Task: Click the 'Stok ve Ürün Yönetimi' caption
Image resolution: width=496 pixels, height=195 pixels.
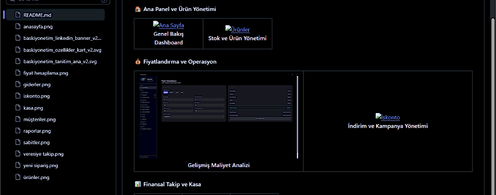Action: [x=237, y=38]
